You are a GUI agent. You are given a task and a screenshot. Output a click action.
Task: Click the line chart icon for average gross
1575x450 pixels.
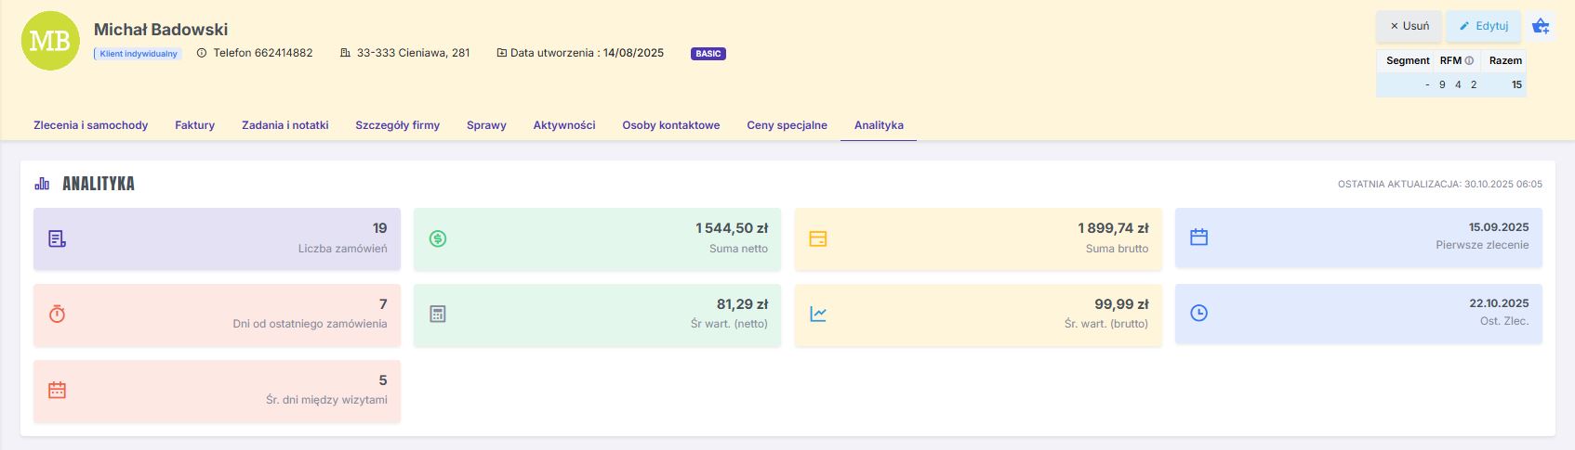coord(818,315)
